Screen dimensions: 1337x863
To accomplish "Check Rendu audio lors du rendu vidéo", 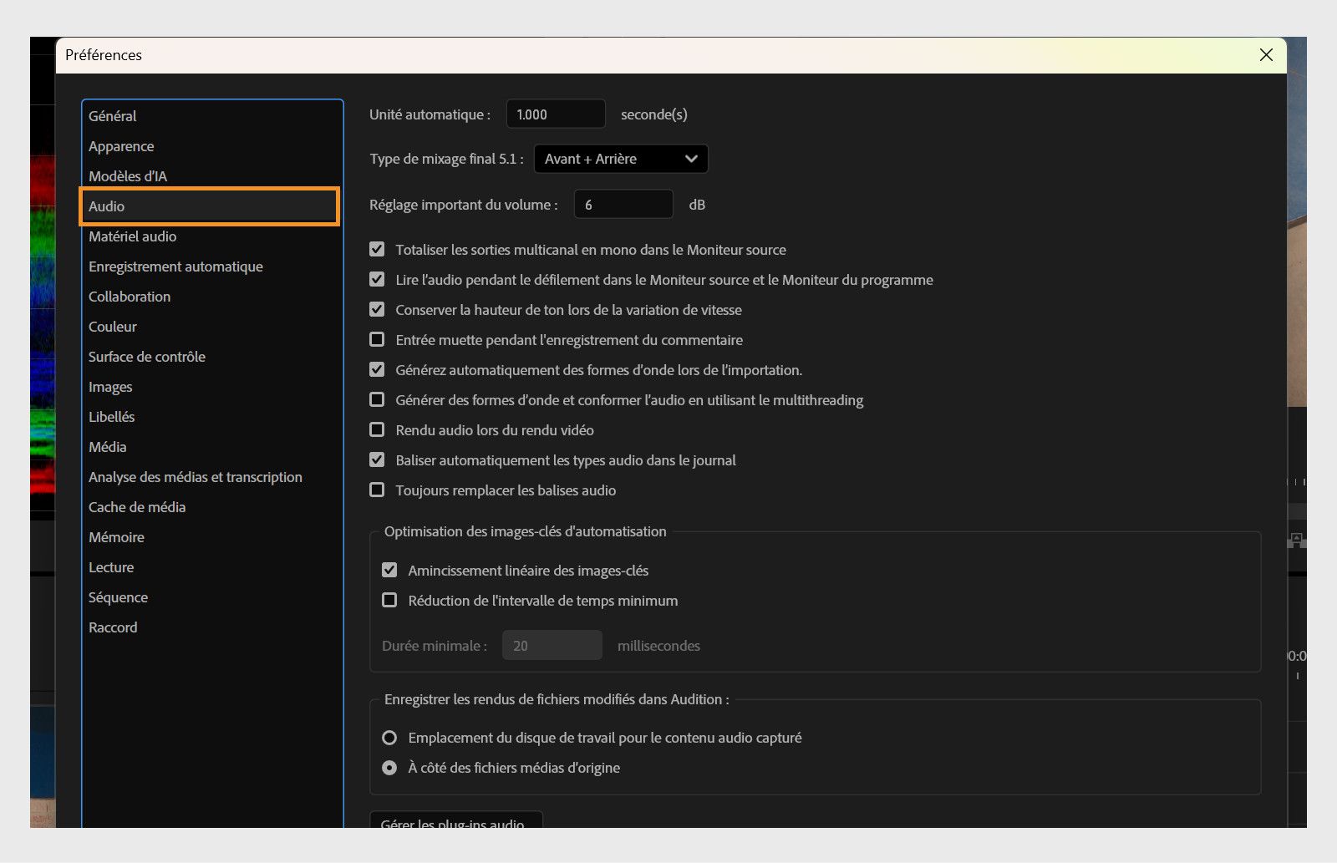I will 377,429.
